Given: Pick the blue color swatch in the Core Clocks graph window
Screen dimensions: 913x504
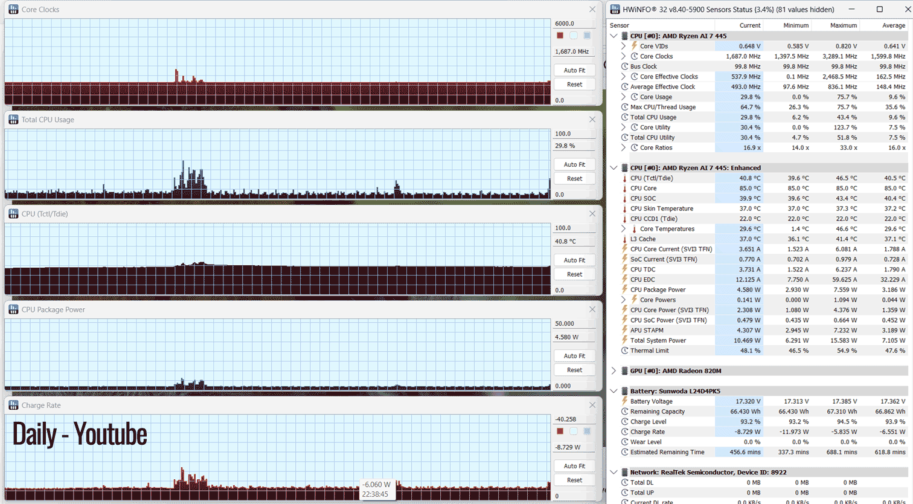Looking at the screenshot, I should coord(587,36).
